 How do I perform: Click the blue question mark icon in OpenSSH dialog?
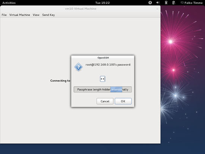click(x=78, y=67)
